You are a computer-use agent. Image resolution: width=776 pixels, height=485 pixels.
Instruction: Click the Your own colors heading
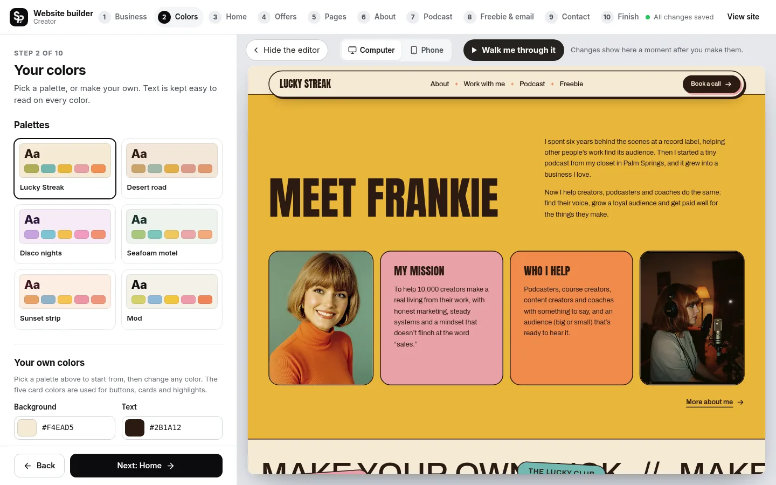(49, 363)
